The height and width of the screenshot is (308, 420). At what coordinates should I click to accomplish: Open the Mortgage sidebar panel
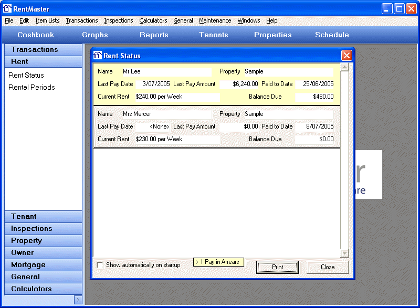[43, 264]
